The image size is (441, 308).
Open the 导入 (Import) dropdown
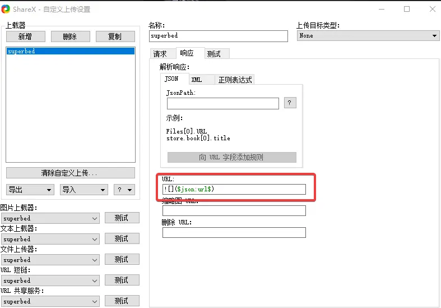point(84,190)
